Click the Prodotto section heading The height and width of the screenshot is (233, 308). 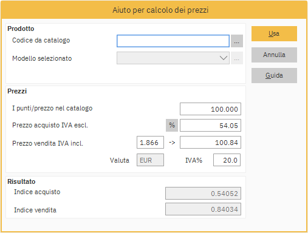(x=21, y=29)
